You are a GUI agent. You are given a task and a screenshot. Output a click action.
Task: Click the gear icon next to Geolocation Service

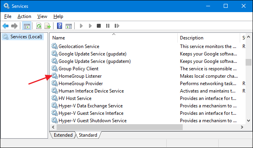55,46
